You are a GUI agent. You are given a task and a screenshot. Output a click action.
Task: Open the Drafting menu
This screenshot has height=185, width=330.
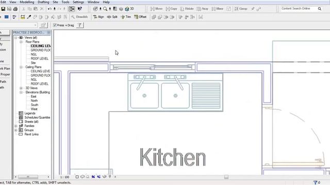pyautogui.click(x=43, y=2)
